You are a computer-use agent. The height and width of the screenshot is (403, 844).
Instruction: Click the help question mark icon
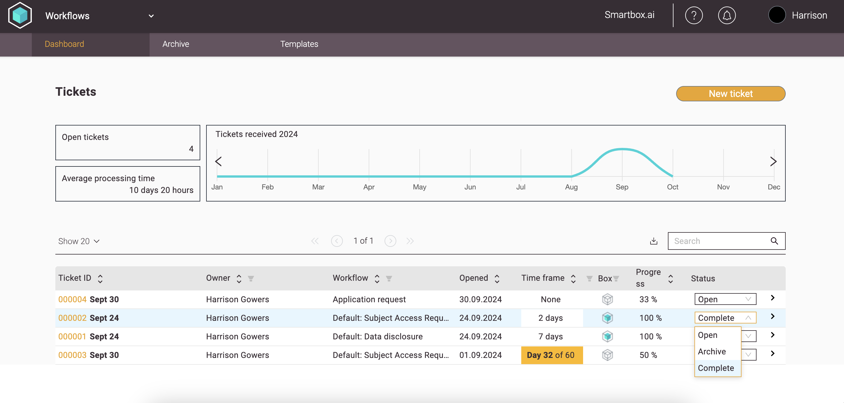tap(694, 15)
